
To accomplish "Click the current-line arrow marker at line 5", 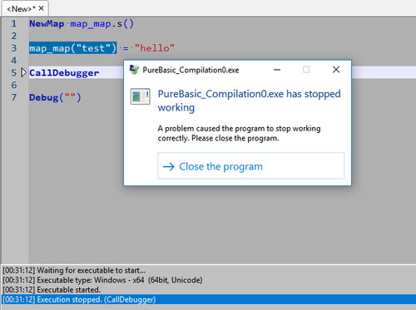I will (x=24, y=72).
